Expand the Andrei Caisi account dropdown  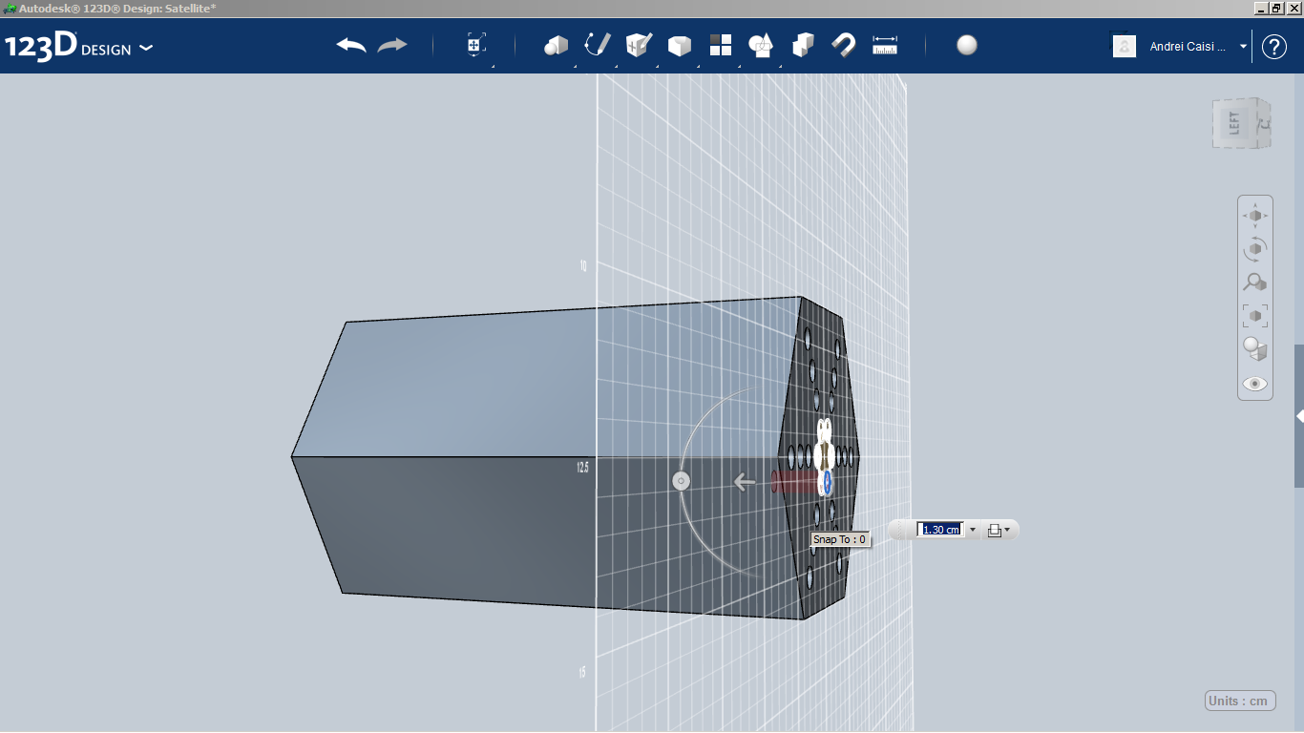(1243, 47)
